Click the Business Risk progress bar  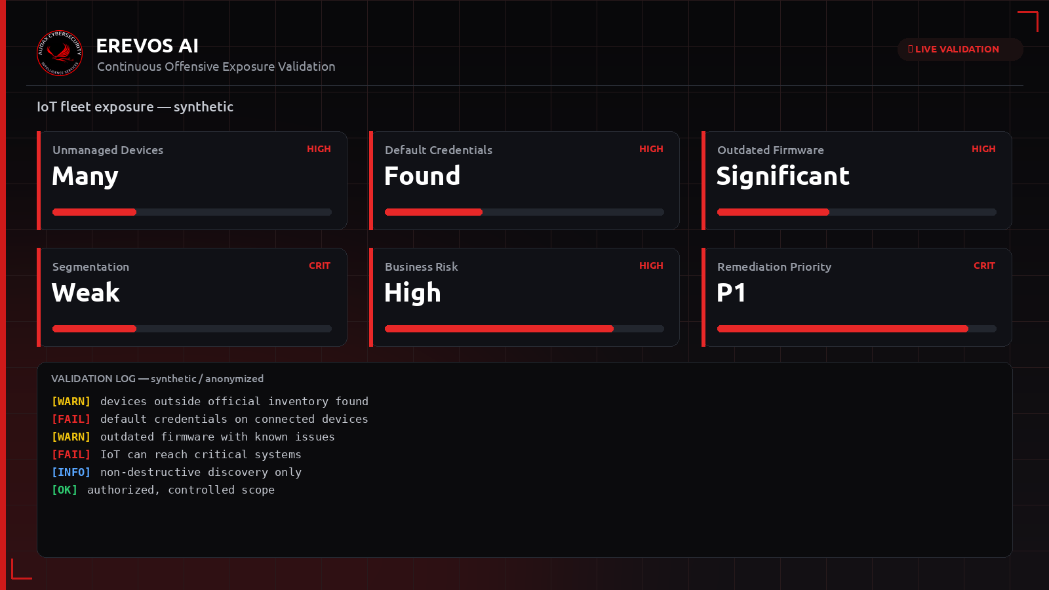[x=524, y=329]
